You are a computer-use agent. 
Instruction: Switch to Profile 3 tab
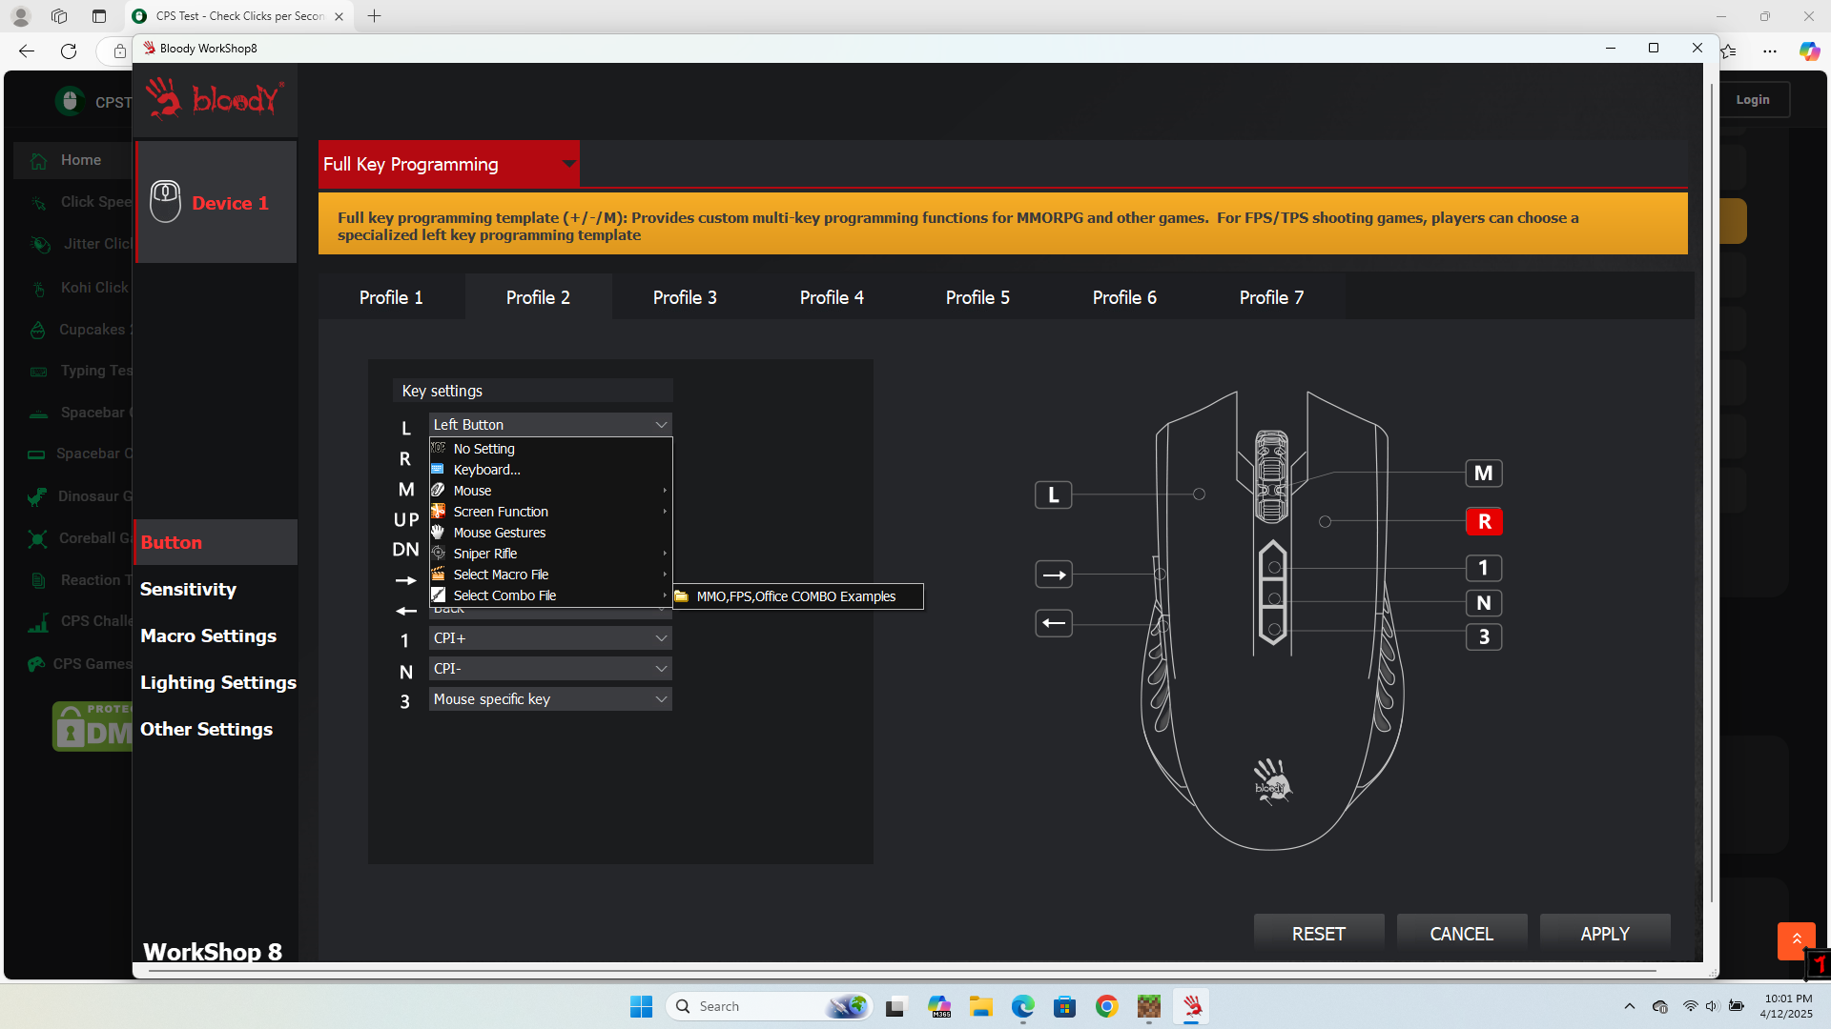tap(685, 297)
